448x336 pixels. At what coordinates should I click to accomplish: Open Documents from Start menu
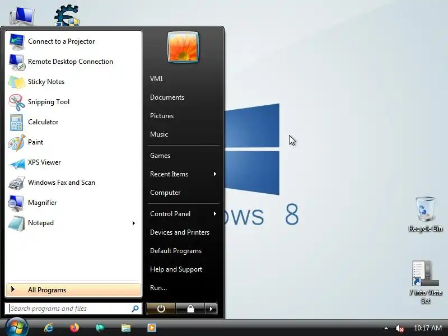click(x=167, y=97)
